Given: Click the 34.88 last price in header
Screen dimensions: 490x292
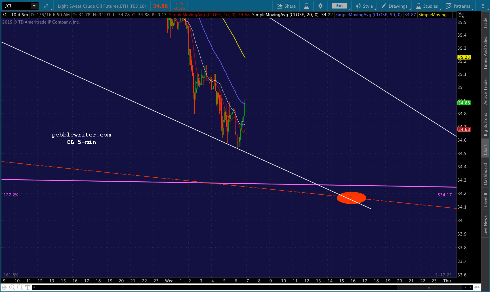Looking at the screenshot, I should (161, 6).
